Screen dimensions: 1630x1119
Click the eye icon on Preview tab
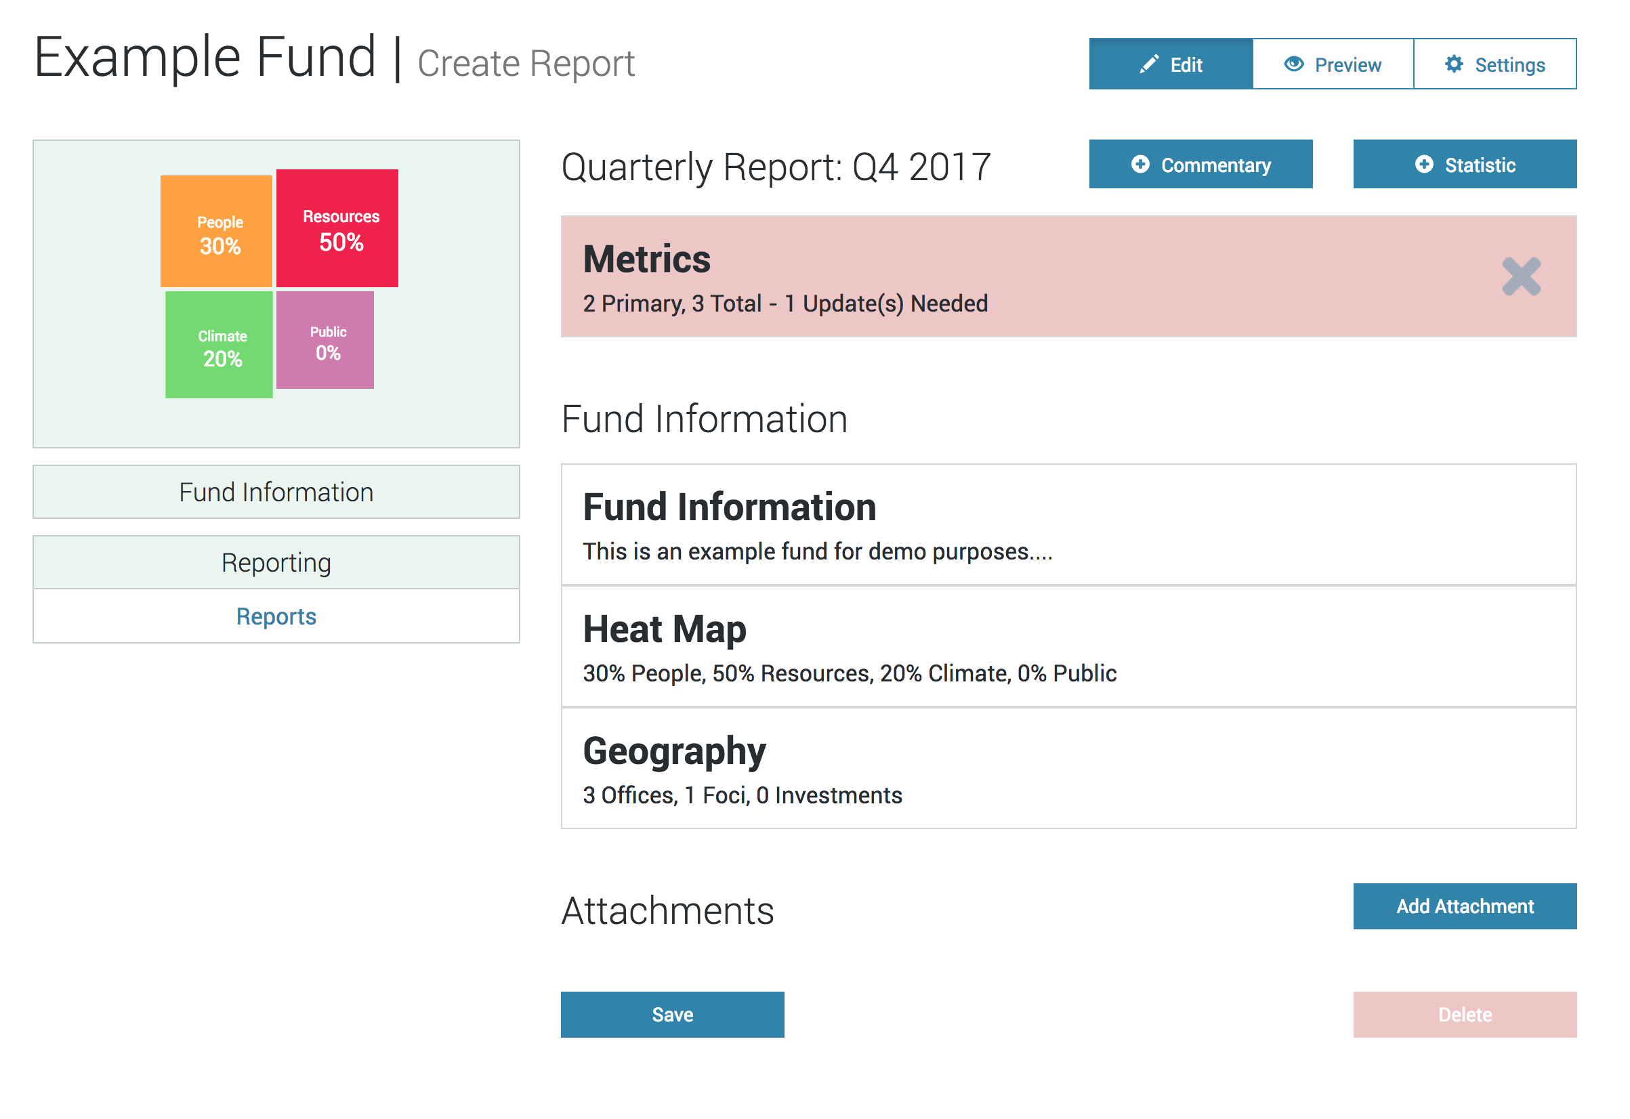tap(1293, 64)
